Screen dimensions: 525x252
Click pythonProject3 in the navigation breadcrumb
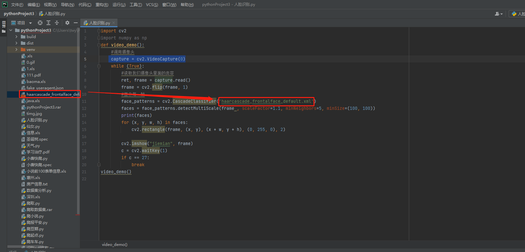point(19,14)
